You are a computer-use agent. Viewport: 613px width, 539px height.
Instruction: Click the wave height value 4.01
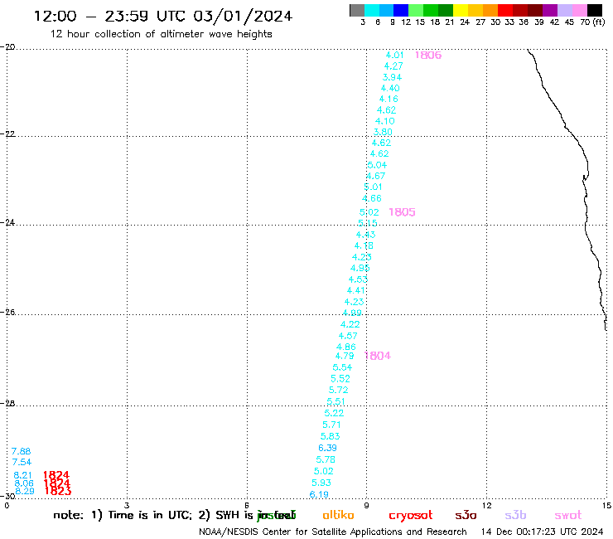(394, 56)
